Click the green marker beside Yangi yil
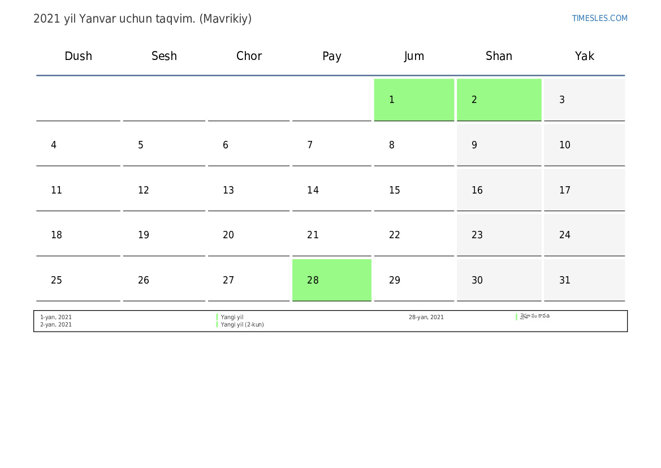The width and height of the screenshot is (661, 468). (x=217, y=317)
